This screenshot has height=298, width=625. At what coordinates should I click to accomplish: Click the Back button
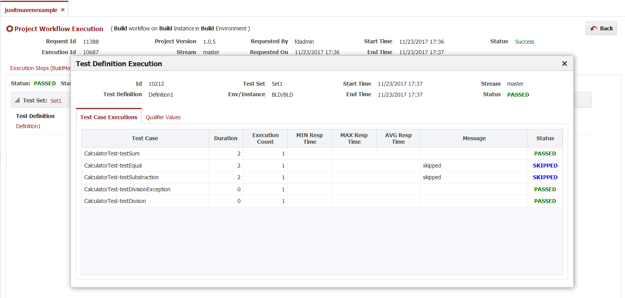pyautogui.click(x=601, y=28)
